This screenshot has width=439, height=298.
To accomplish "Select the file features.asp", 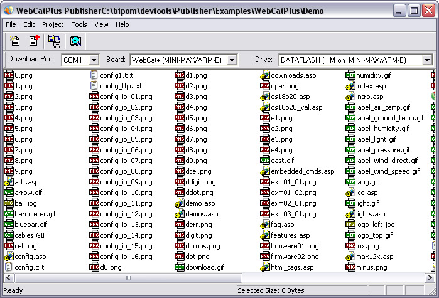I will point(290,235).
